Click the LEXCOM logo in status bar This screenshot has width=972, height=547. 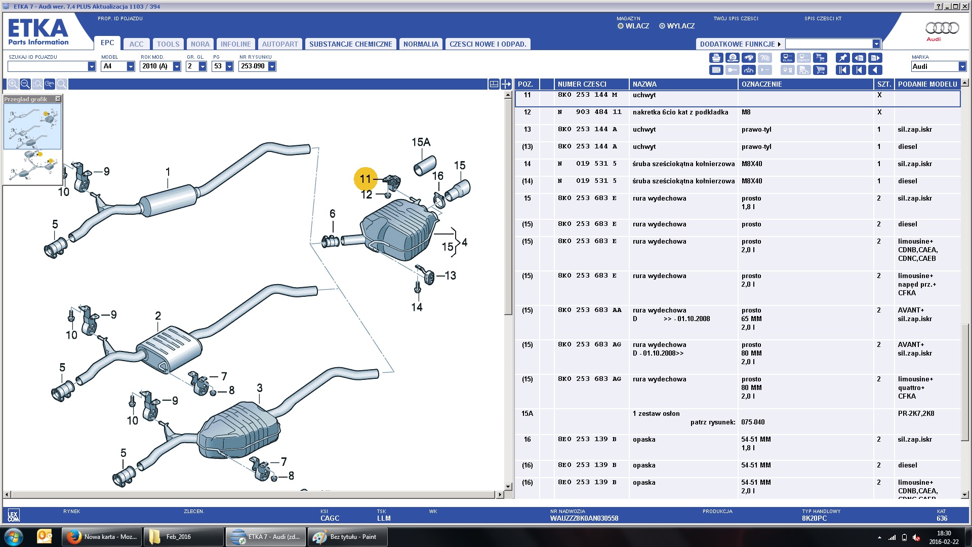[x=14, y=516]
